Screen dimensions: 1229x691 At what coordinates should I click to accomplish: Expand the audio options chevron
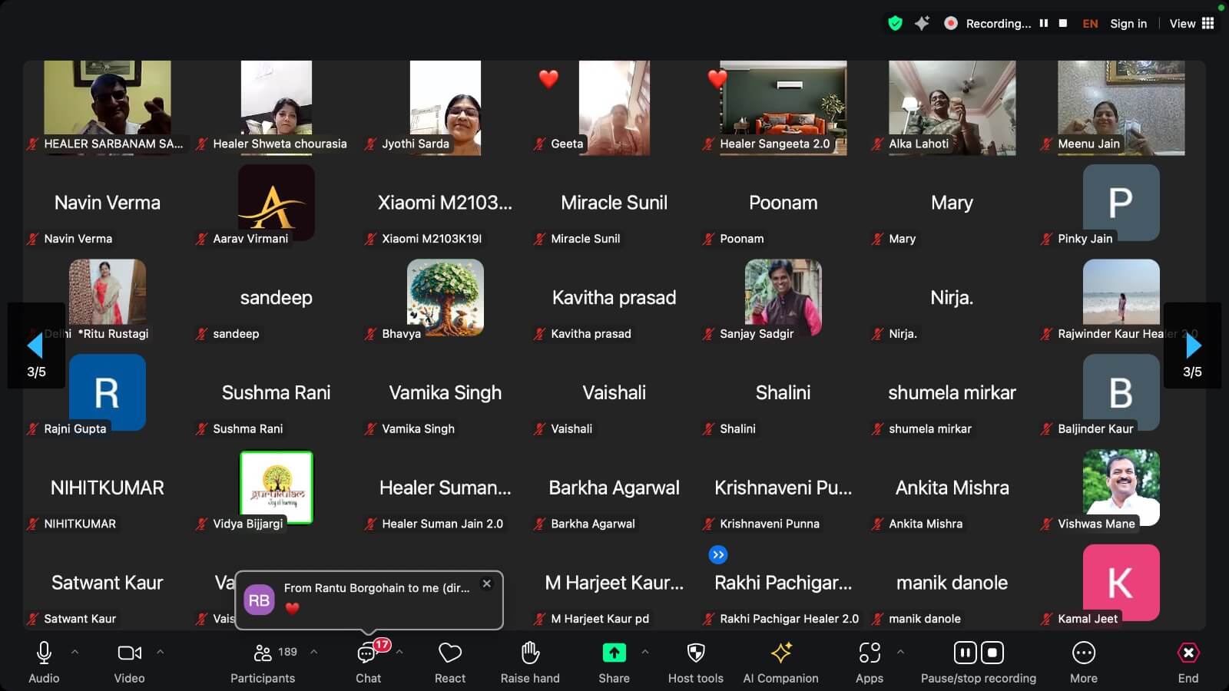tap(75, 652)
